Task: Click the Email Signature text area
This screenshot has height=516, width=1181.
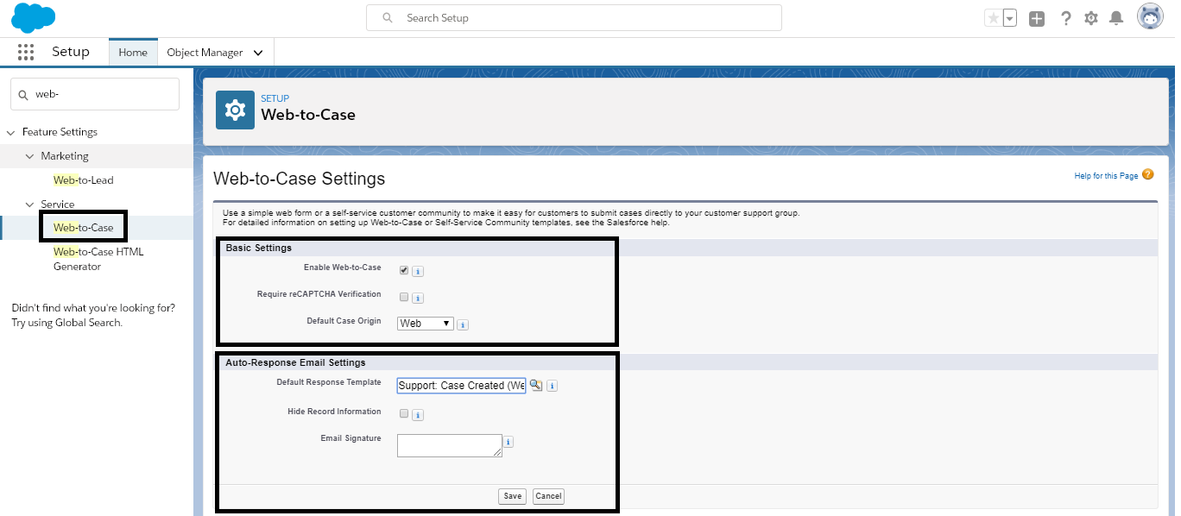Action: click(450, 445)
